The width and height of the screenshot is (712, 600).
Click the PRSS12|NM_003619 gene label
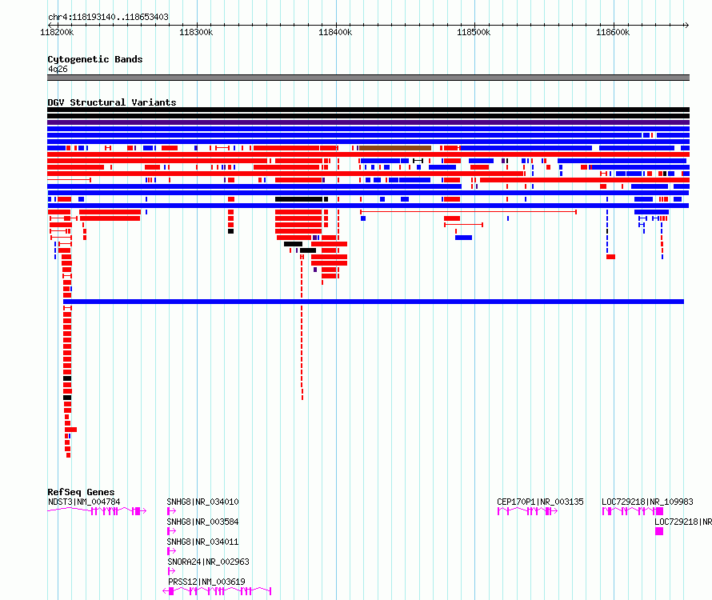click(x=206, y=582)
